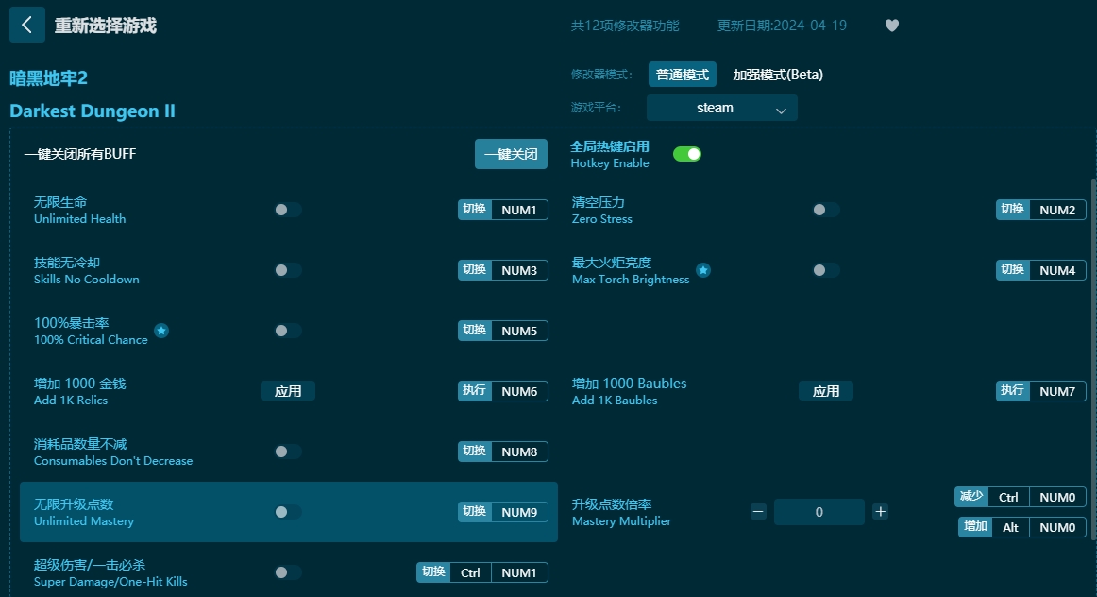Click 切换 button for NUM1 Unlimited Health

(474, 210)
